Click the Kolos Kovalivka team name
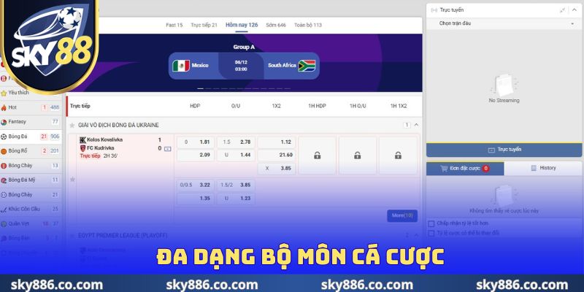Viewport: 584px width, 292px height. [104, 140]
